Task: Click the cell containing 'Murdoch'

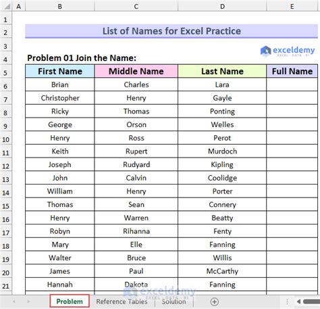Action: pyautogui.click(x=222, y=151)
